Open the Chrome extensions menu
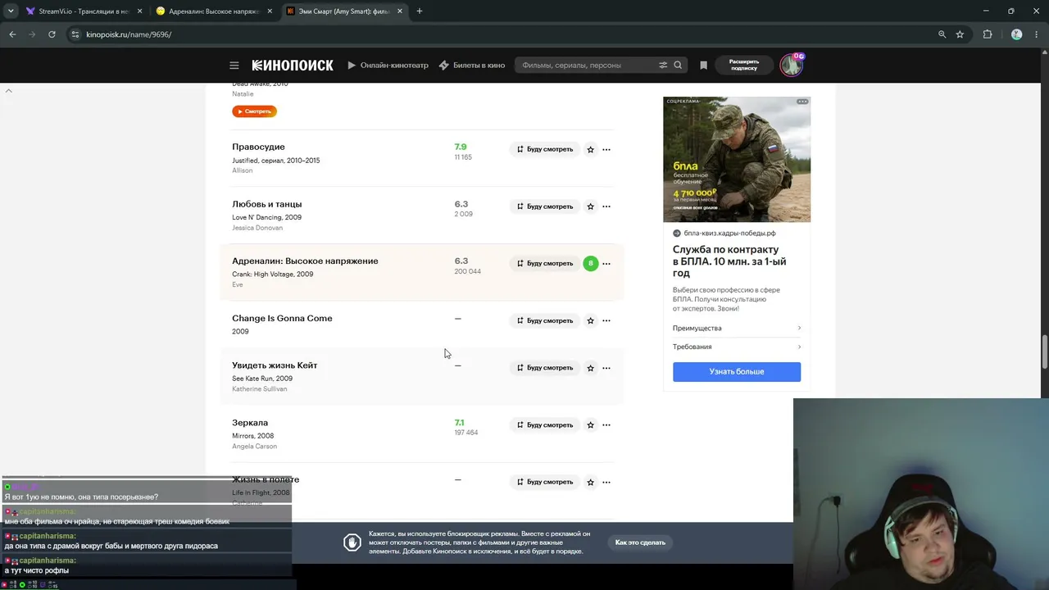 tap(988, 34)
